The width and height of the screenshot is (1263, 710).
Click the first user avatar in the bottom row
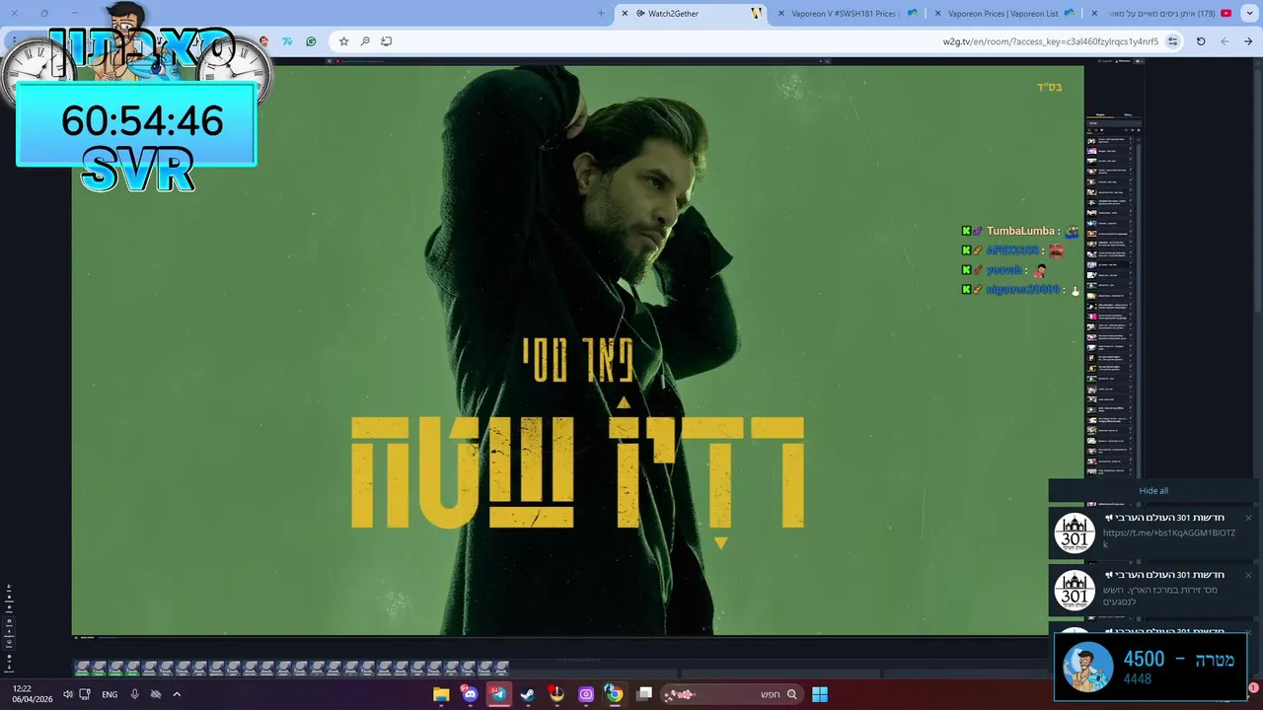[83, 668]
